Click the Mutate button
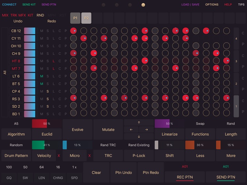Image resolution: width=247 pixels, height=185 pixels. pyautogui.click(x=108, y=129)
